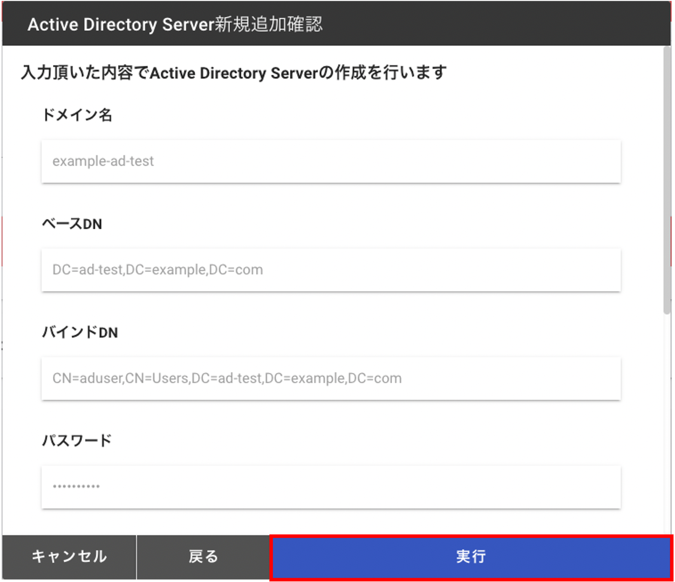Click the 戻る button

click(x=203, y=557)
